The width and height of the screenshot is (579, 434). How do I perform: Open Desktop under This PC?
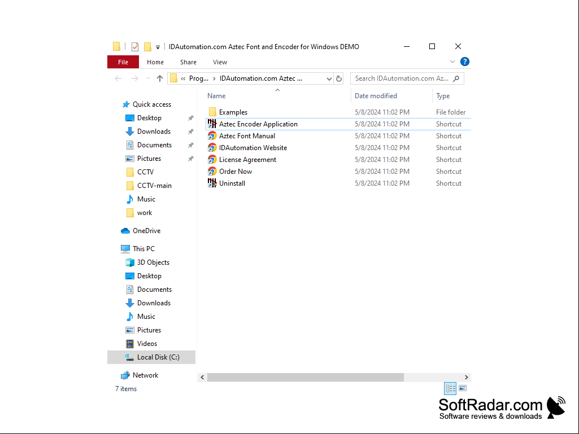143,276
